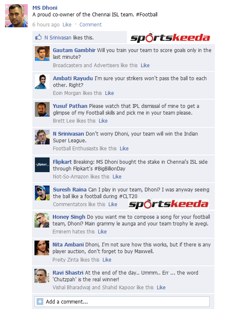The width and height of the screenshot is (248, 330).
Task: Like the Flipkart comment
Action: point(117,177)
